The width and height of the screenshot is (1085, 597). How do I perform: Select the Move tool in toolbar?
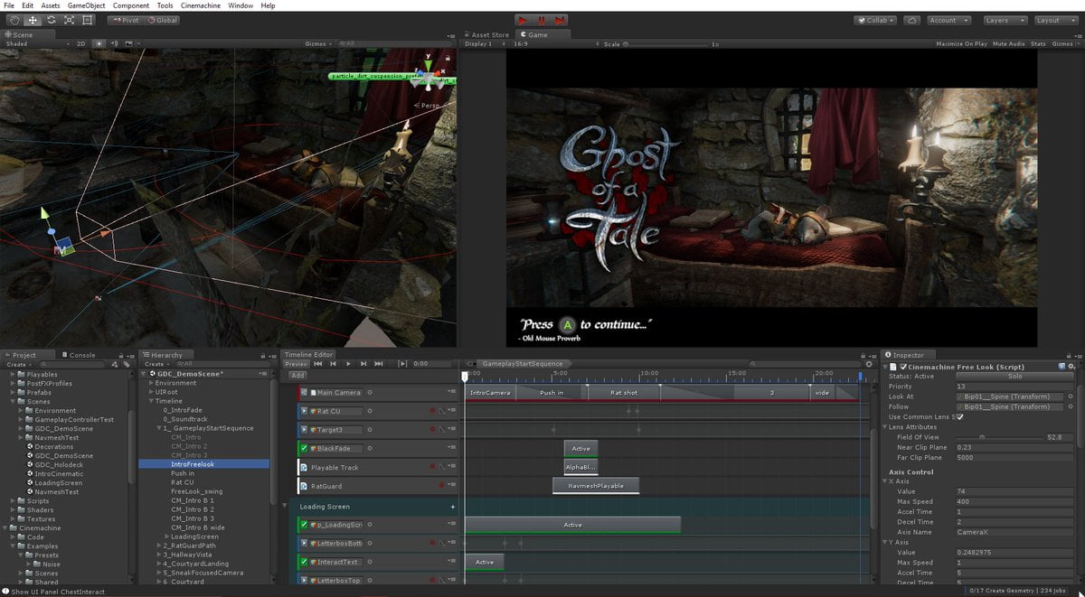coord(32,20)
